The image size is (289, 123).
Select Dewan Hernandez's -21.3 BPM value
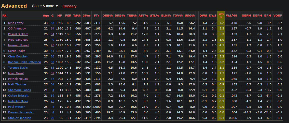(x=267, y=112)
